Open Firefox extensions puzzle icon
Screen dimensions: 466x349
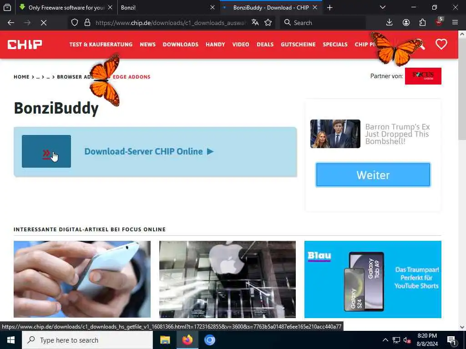coord(422,23)
